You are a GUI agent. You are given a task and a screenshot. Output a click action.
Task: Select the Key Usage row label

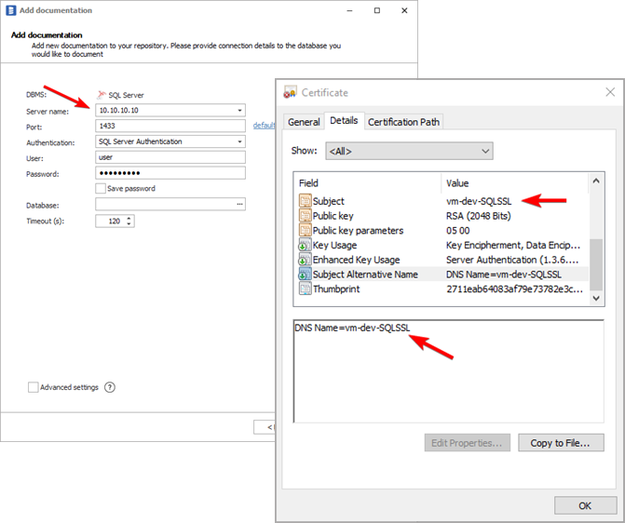(334, 245)
